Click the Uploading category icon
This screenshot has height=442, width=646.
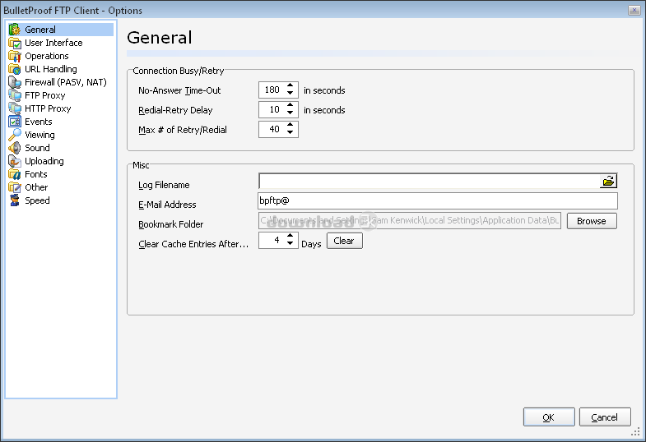[x=15, y=161]
